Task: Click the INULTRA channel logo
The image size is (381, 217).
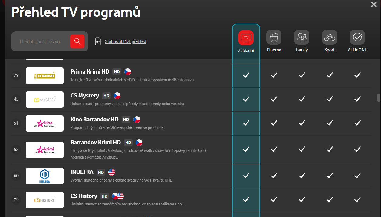Action: (44, 176)
